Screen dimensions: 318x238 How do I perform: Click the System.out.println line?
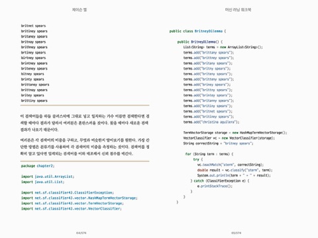pos(234,175)
